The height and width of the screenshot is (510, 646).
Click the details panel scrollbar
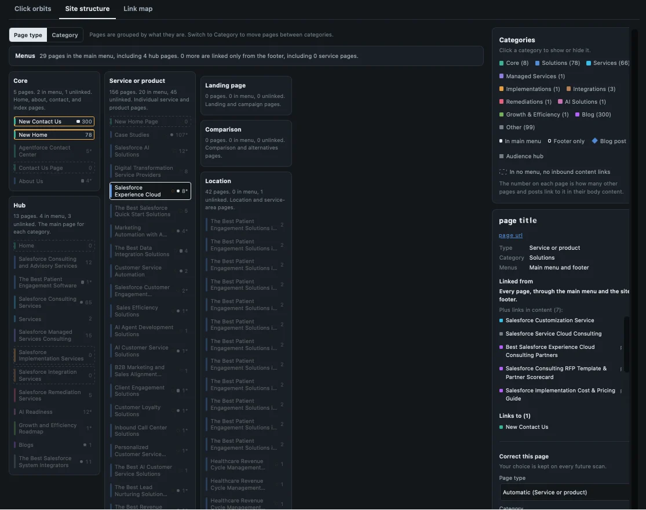click(x=627, y=344)
